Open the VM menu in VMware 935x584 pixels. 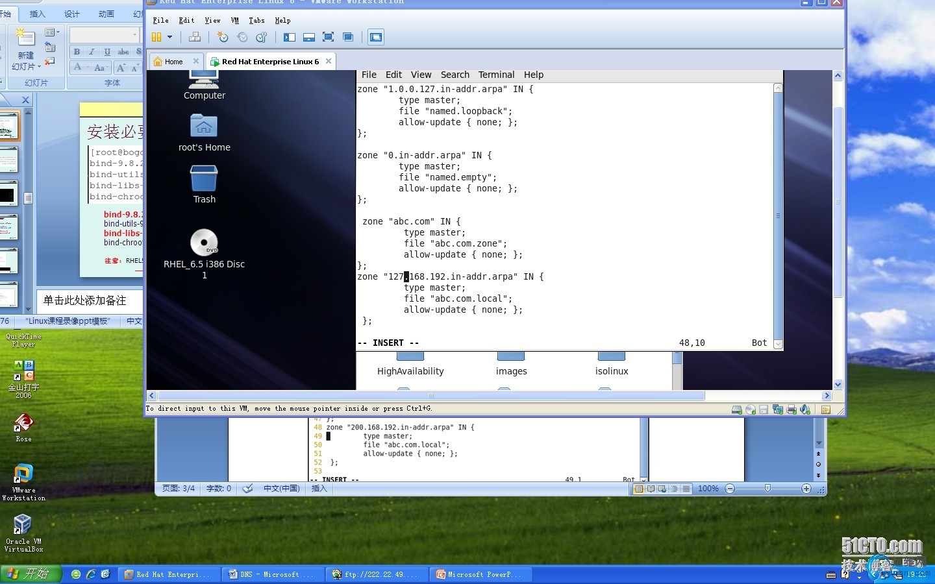(x=234, y=20)
